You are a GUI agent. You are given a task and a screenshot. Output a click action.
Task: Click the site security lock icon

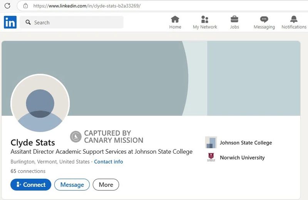pyautogui.click(x=26, y=6)
